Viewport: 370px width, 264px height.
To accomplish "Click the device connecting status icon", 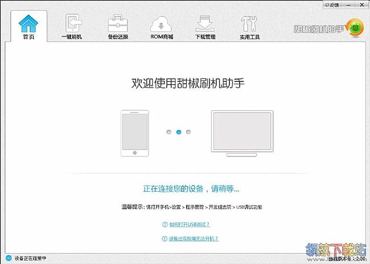I will point(9,258).
